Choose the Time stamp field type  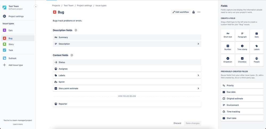pos(242,48)
